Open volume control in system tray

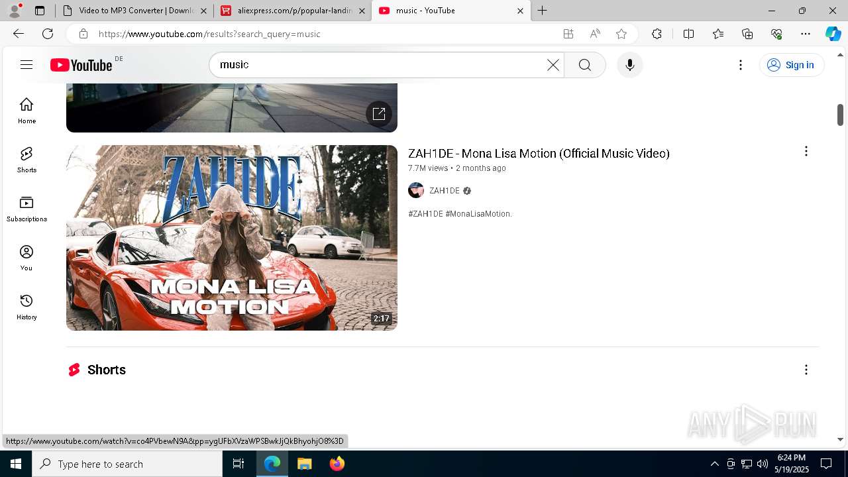coord(763,464)
